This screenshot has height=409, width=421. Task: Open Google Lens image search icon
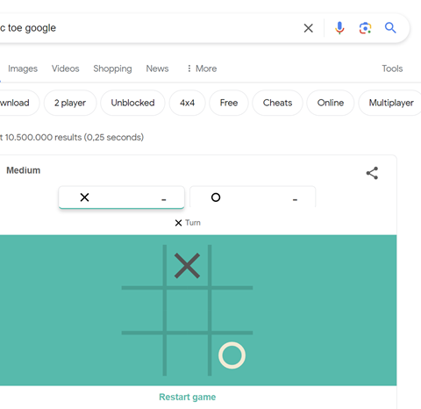point(365,28)
